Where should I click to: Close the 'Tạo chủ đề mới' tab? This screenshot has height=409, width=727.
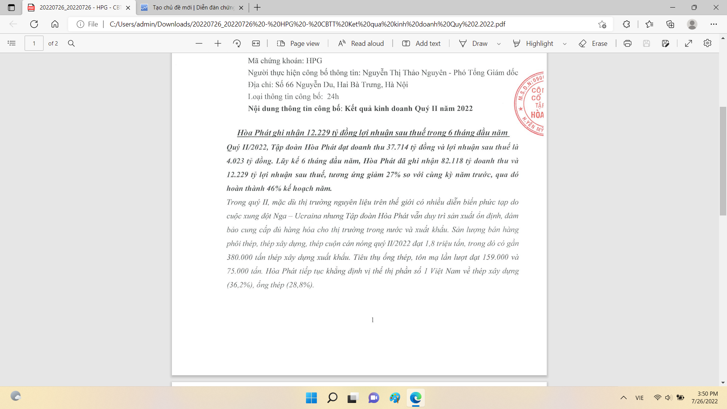click(241, 8)
